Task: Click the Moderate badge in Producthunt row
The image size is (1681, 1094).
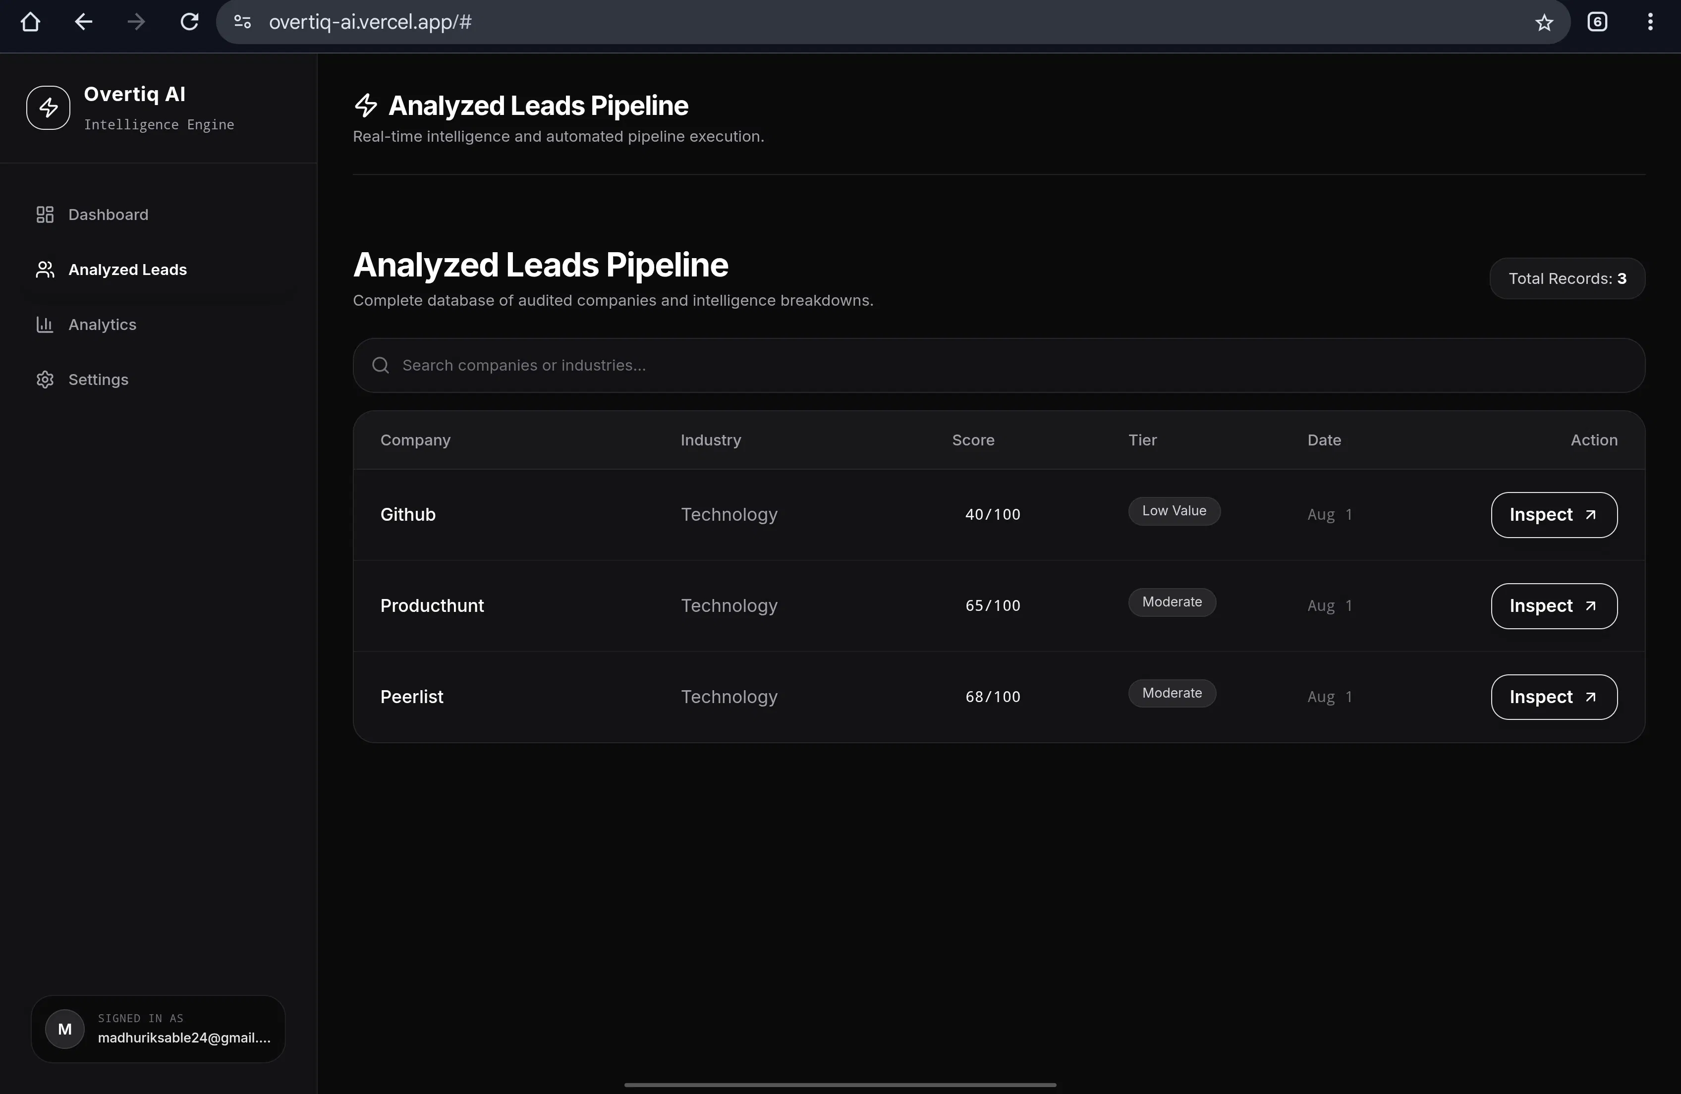Action: (x=1172, y=602)
